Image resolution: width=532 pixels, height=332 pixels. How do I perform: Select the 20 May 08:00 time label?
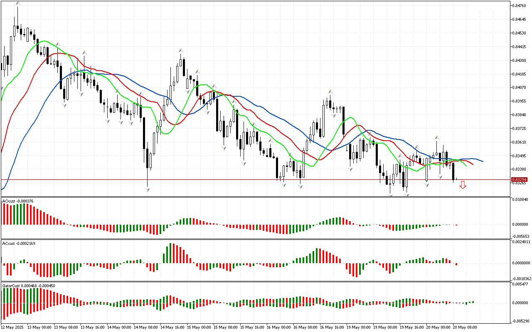pos(465,327)
